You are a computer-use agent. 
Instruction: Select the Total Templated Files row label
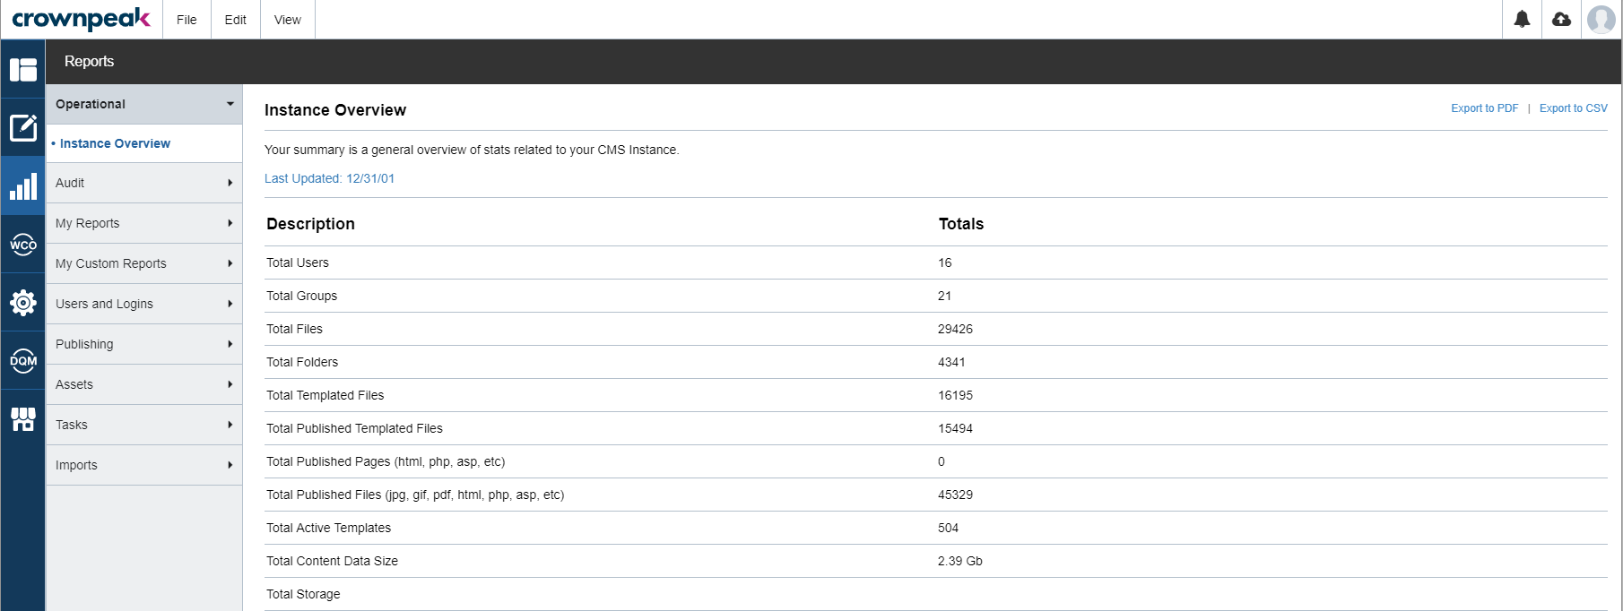coord(325,395)
